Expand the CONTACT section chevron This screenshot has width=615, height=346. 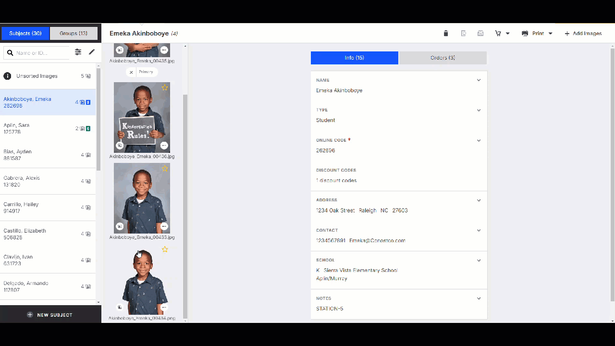click(479, 230)
